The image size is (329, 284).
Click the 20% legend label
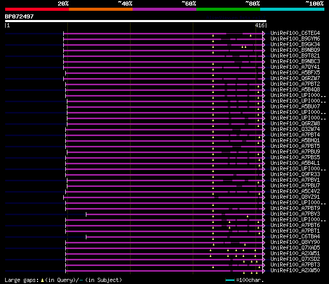[63, 4]
